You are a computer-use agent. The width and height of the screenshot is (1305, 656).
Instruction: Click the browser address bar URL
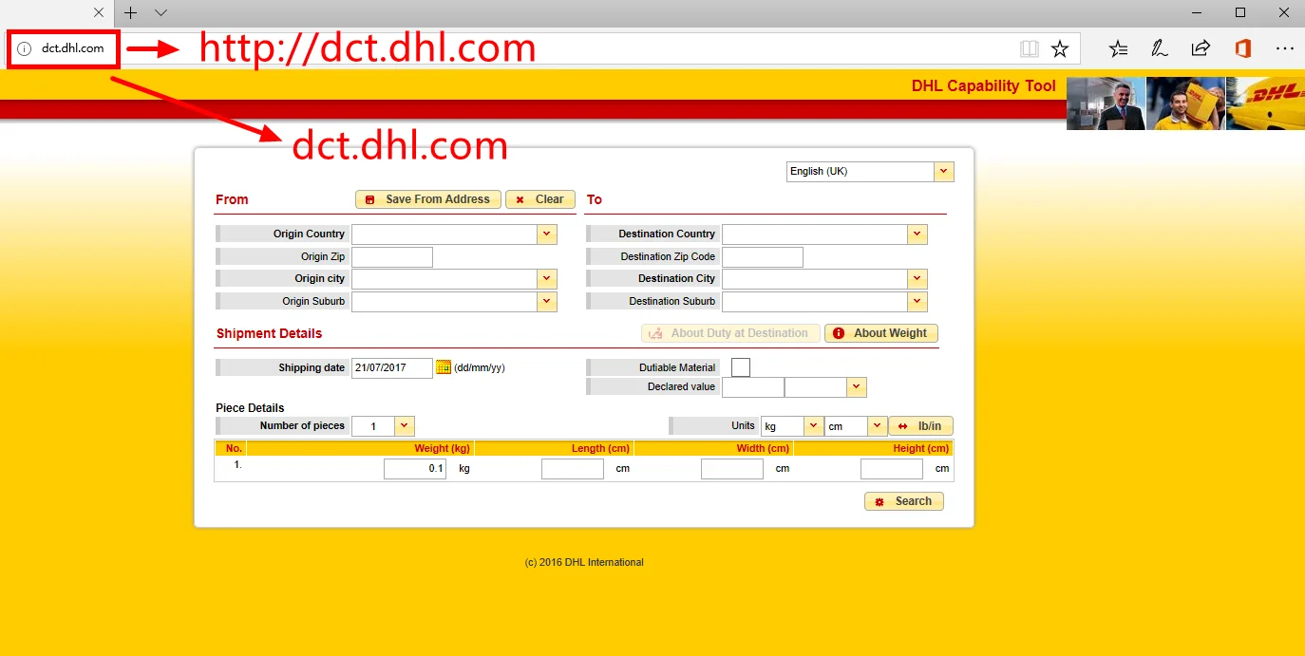[72, 48]
